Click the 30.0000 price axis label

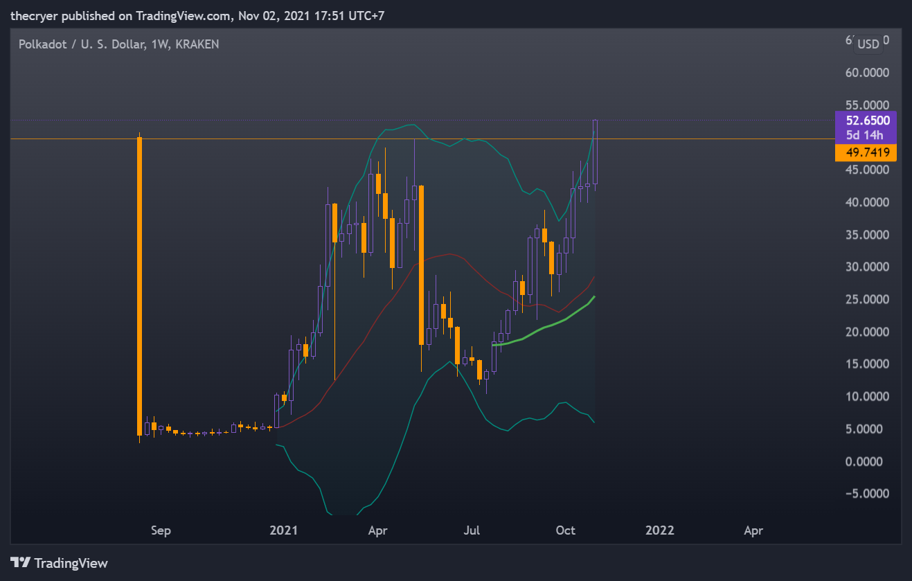867,267
